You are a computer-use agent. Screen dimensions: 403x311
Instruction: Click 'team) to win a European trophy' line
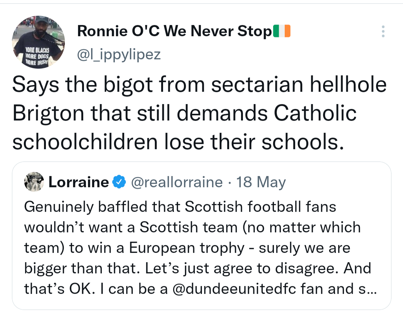point(187,248)
